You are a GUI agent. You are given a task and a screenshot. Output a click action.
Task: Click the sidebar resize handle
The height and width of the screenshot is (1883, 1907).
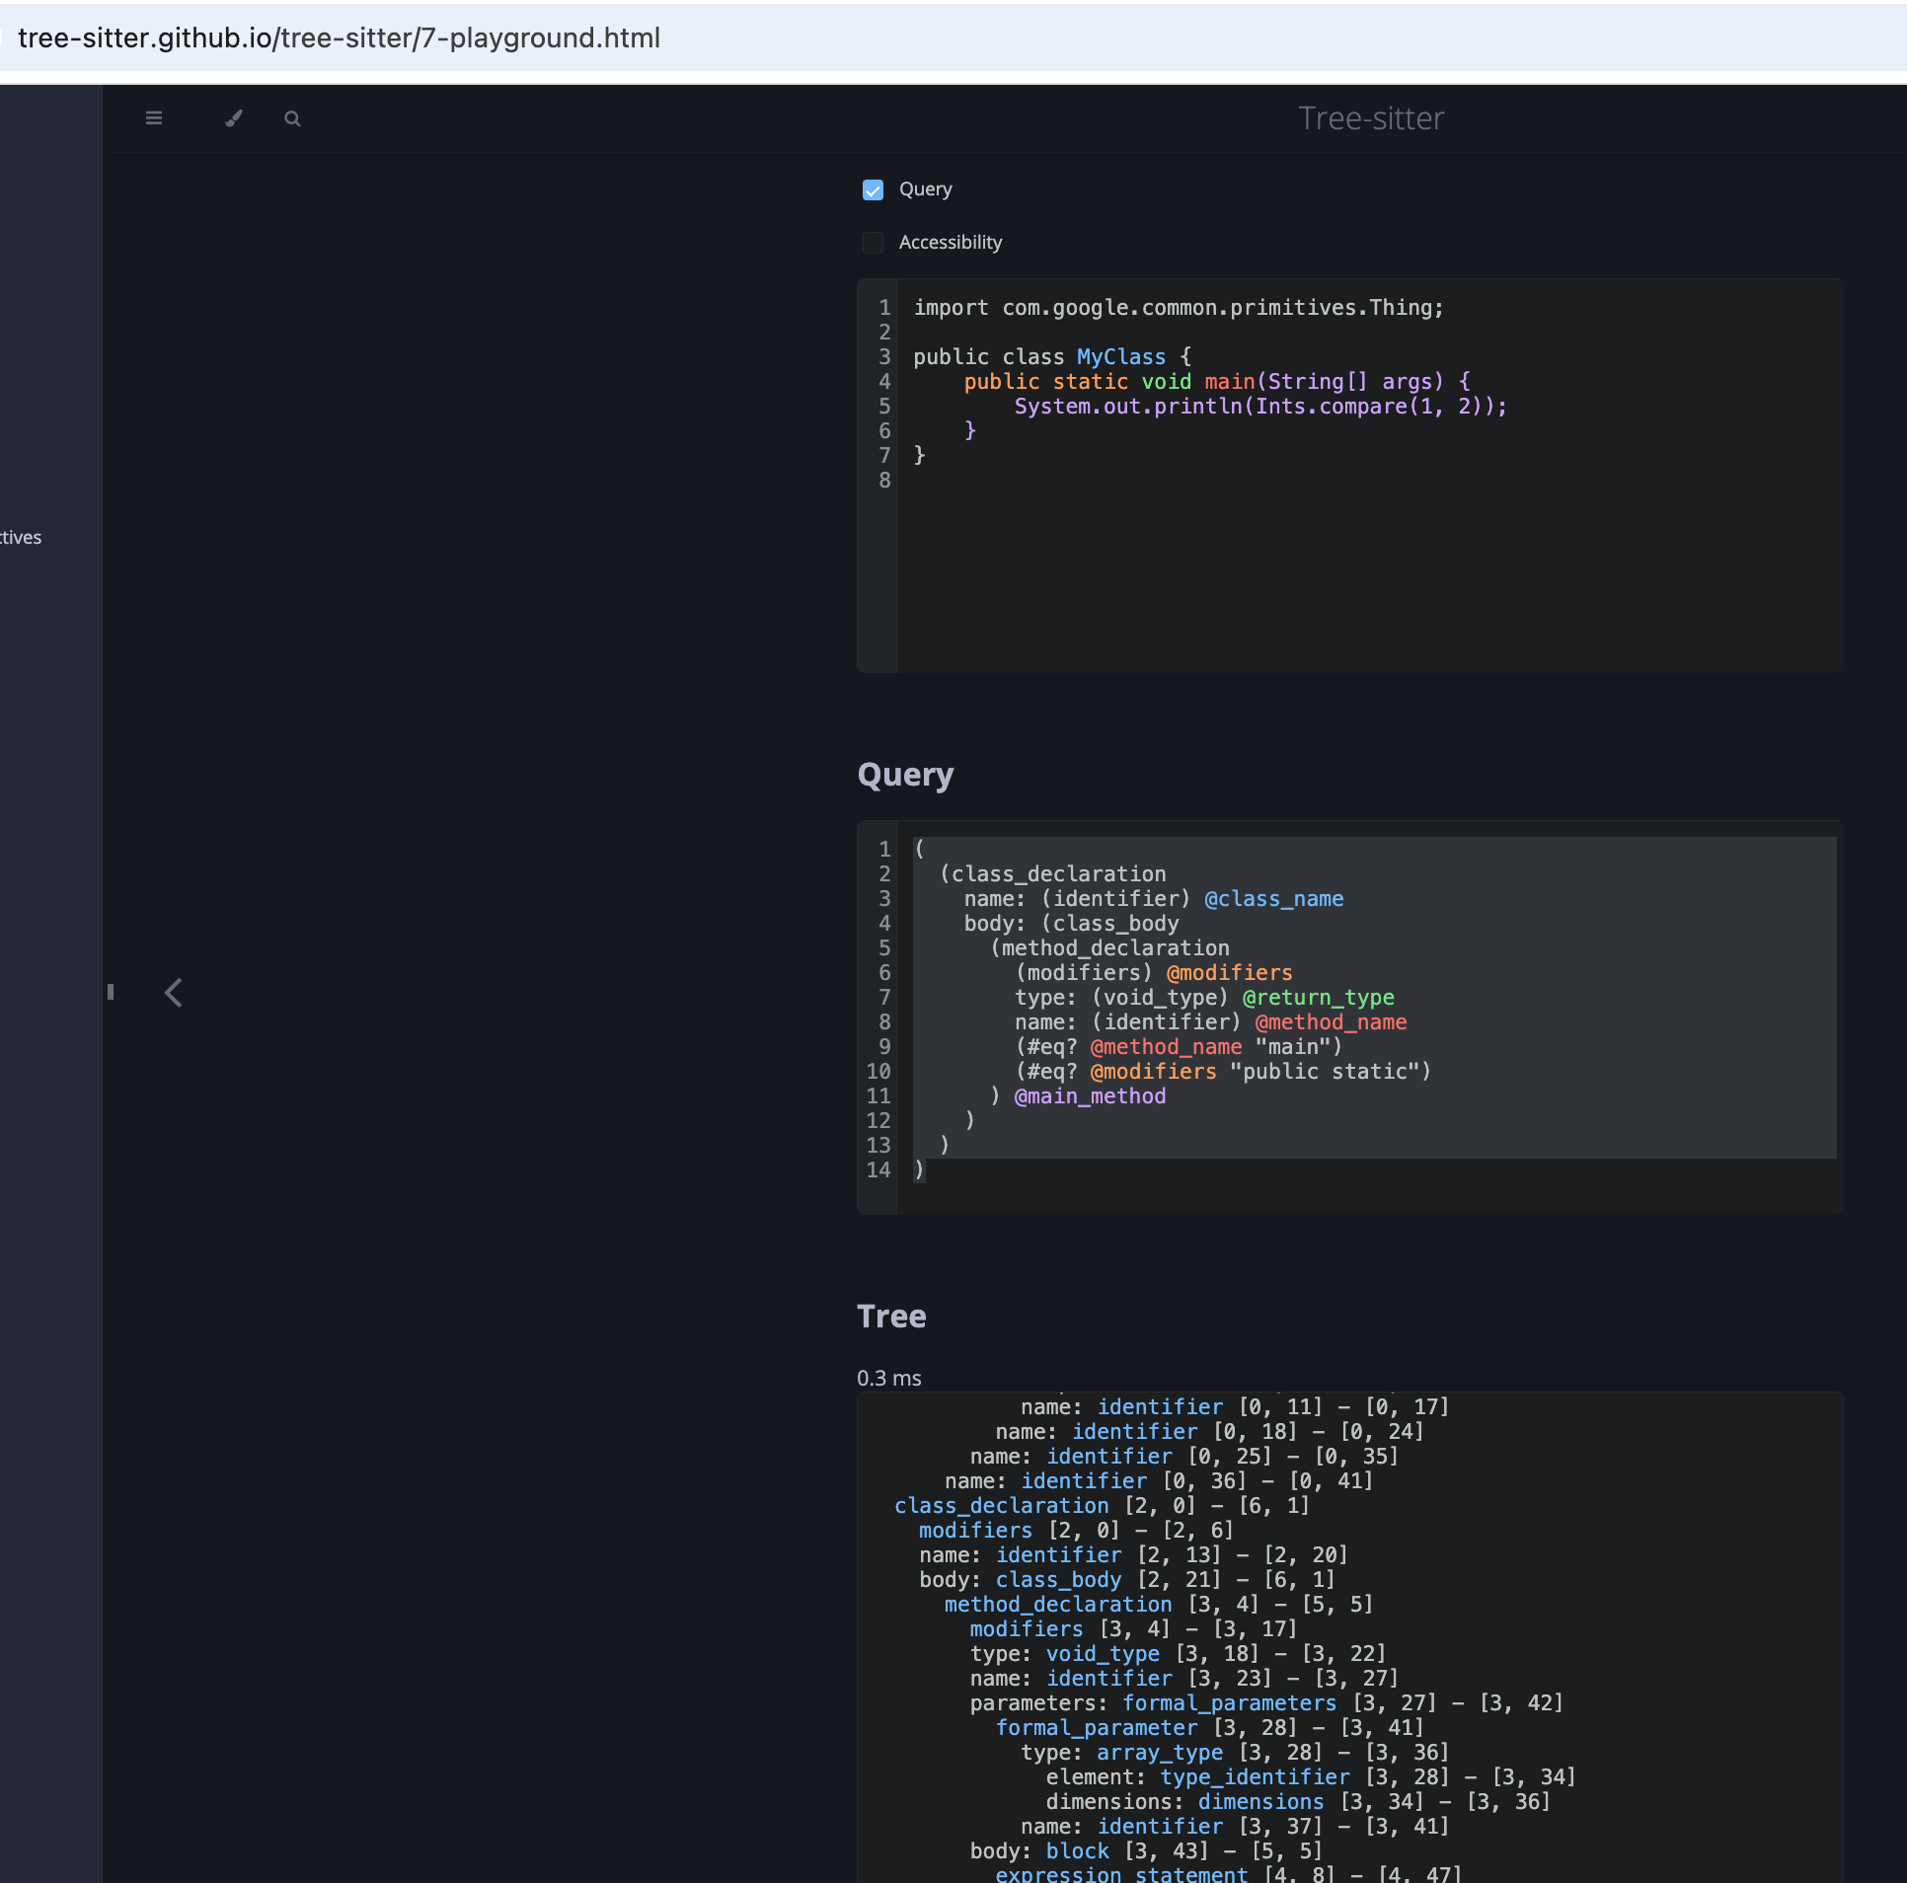pos(111,992)
